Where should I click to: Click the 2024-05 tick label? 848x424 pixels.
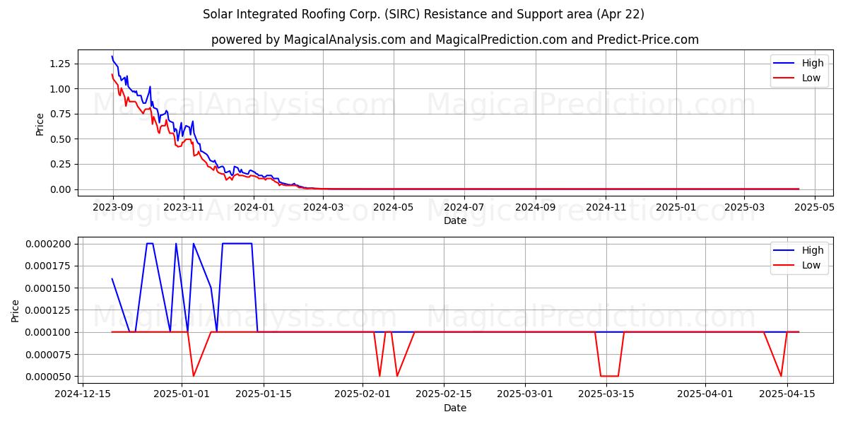click(394, 207)
